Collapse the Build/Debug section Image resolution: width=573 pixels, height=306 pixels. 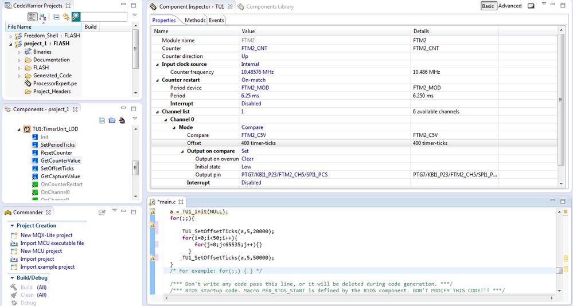coord(12,278)
